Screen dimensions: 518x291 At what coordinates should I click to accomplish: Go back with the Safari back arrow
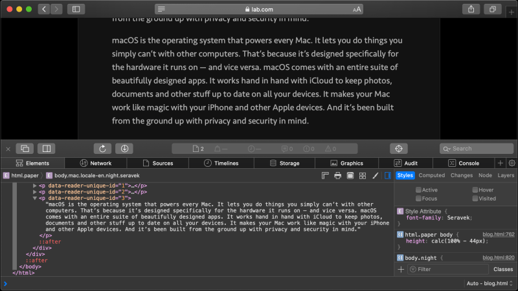[x=44, y=9]
